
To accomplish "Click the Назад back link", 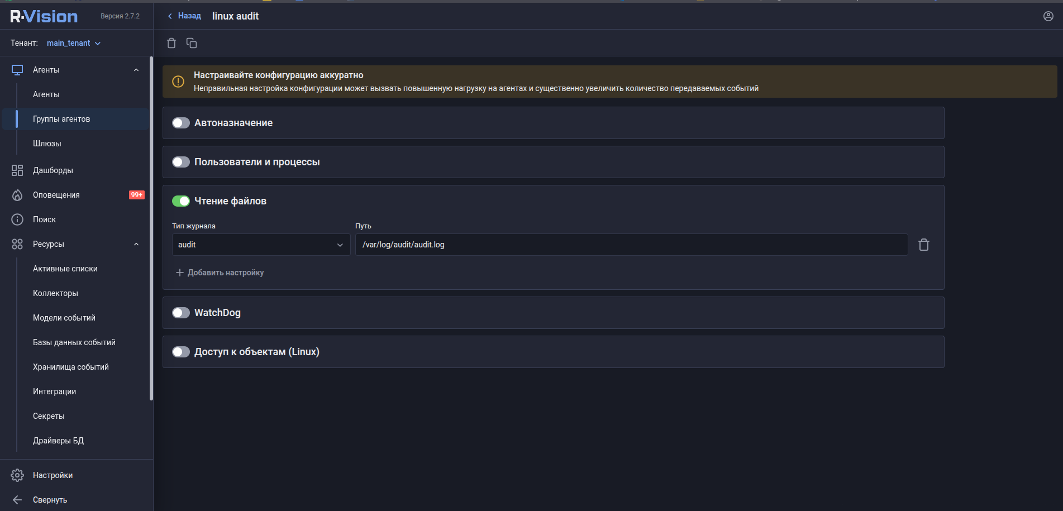I will [x=184, y=16].
